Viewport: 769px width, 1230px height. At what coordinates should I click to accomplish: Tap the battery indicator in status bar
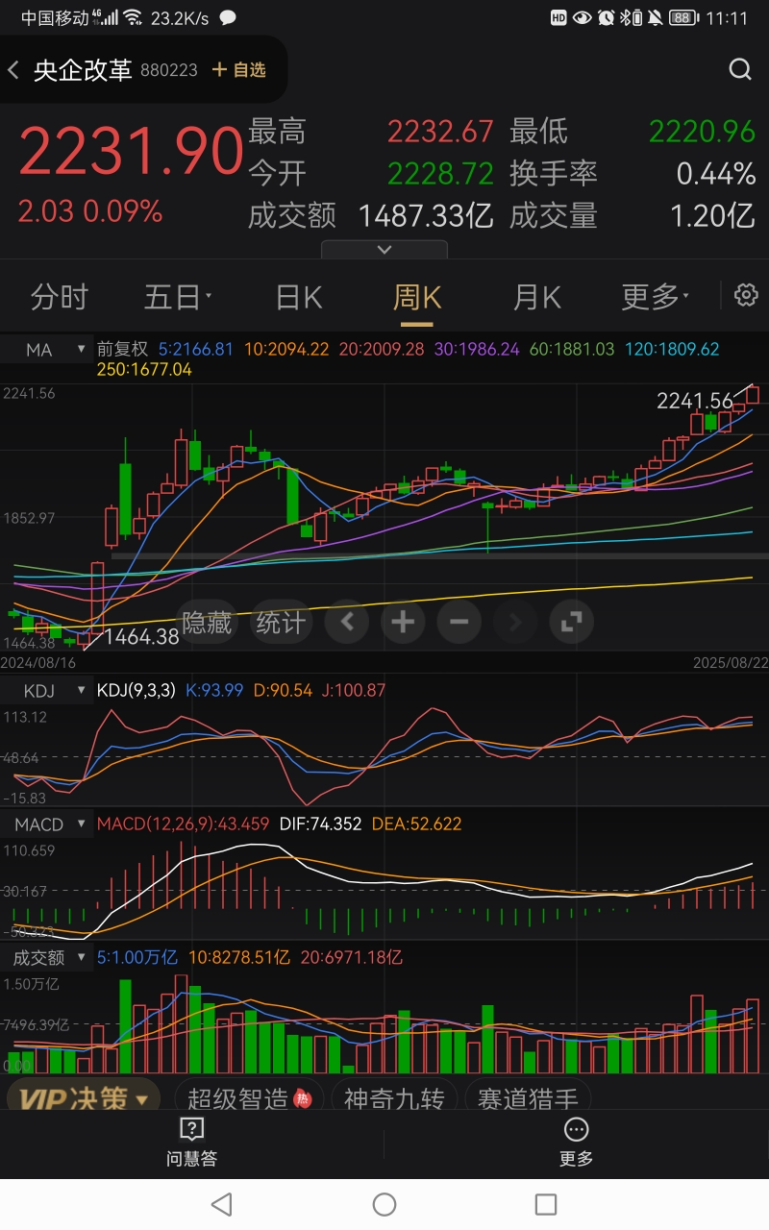pyautogui.click(x=683, y=17)
